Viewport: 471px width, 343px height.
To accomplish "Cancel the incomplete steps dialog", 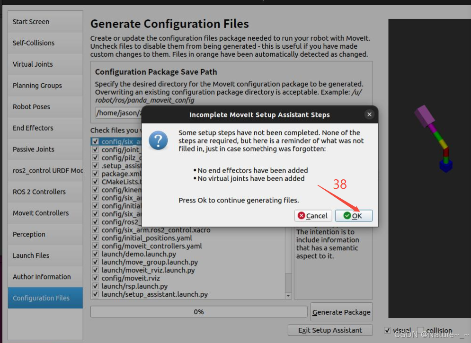I will (313, 215).
